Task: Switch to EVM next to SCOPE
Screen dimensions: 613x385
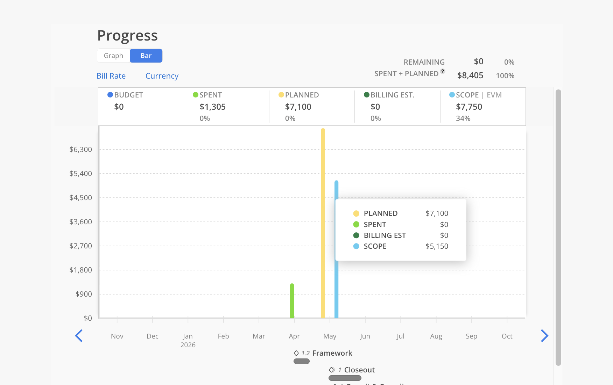Action: (494, 95)
